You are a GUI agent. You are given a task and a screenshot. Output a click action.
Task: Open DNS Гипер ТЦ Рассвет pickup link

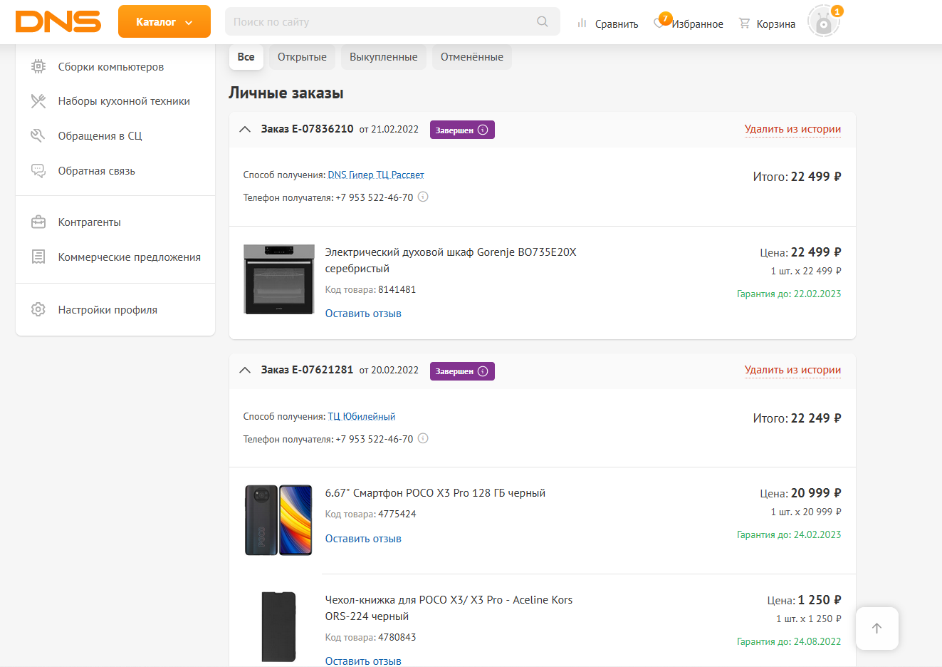click(376, 175)
